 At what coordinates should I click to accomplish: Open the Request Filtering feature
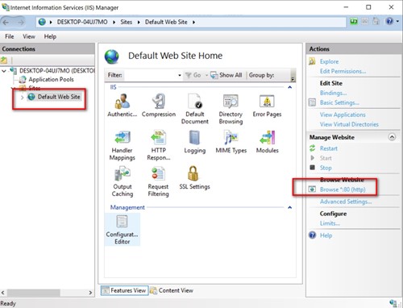pyautogui.click(x=158, y=181)
